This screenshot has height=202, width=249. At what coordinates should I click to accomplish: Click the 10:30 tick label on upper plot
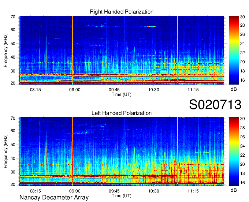point(153,90)
